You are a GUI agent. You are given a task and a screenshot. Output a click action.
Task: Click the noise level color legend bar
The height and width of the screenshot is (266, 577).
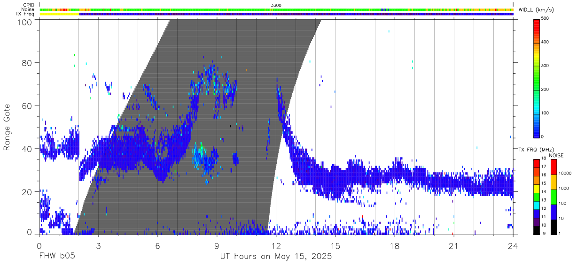point(554,197)
